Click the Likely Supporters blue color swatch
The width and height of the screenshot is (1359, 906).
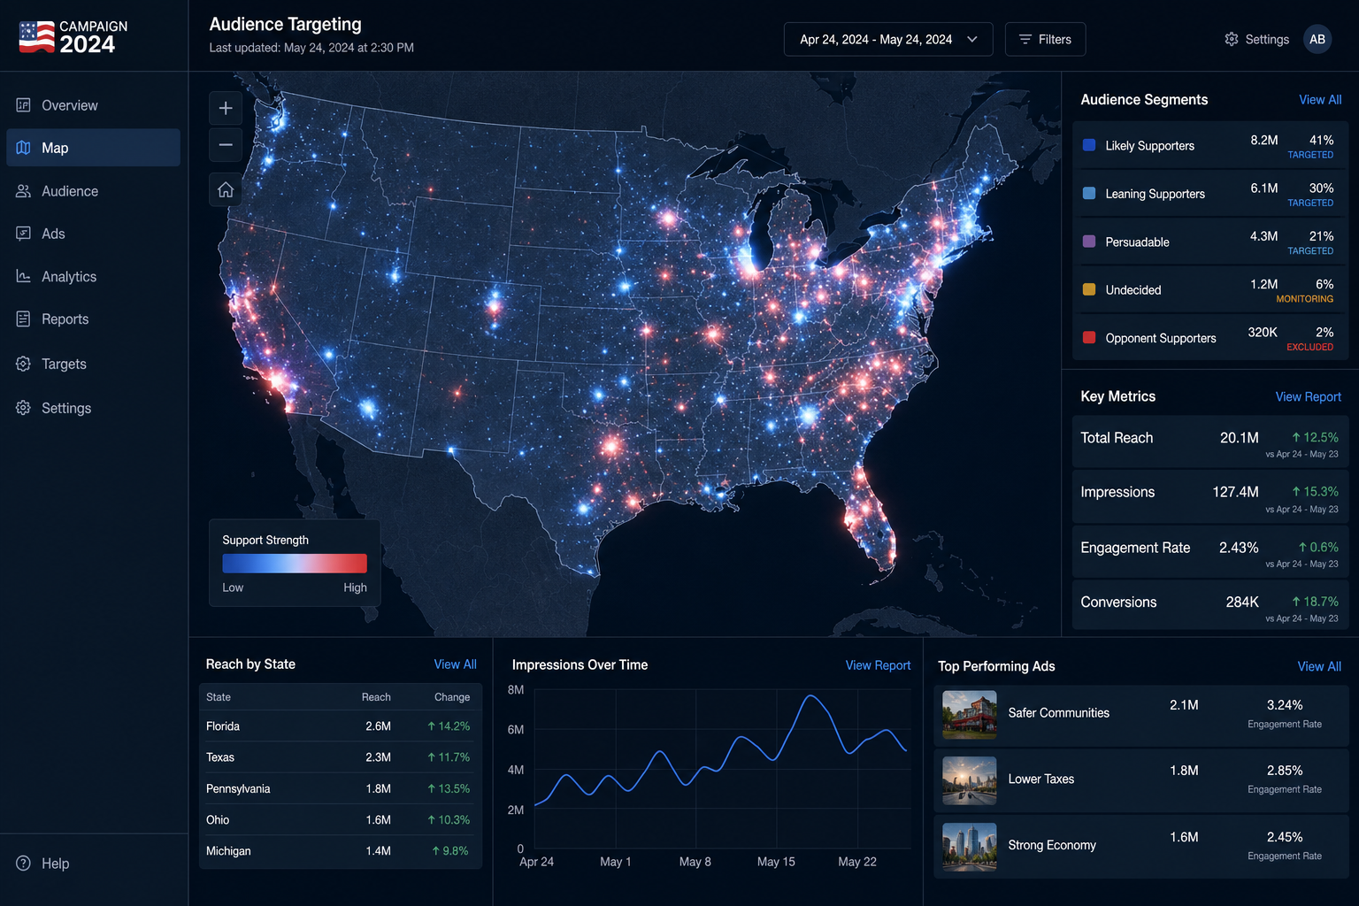pyautogui.click(x=1089, y=145)
